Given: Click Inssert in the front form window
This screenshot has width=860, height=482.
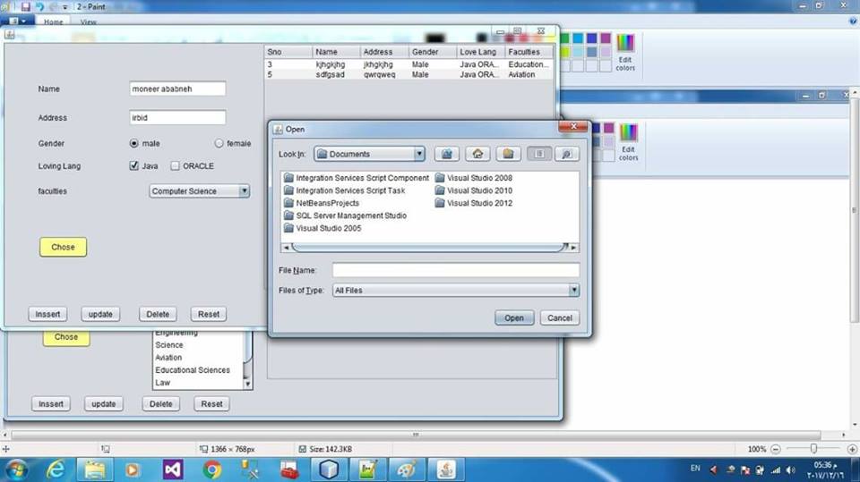Looking at the screenshot, I should point(47,315).
